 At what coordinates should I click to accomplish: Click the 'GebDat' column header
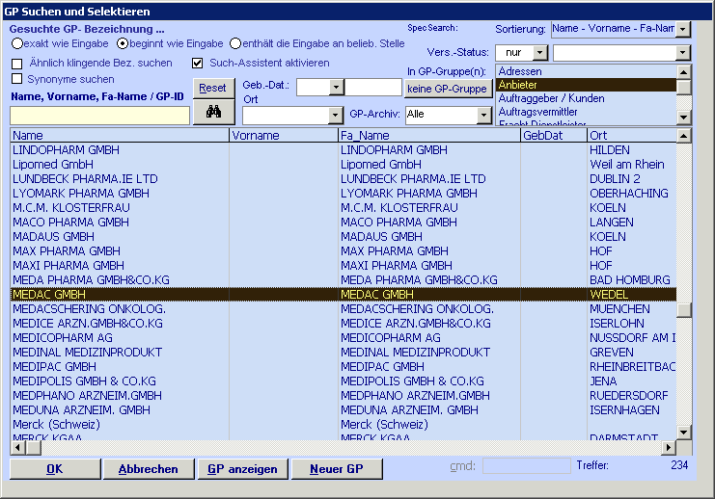point(554,135)
